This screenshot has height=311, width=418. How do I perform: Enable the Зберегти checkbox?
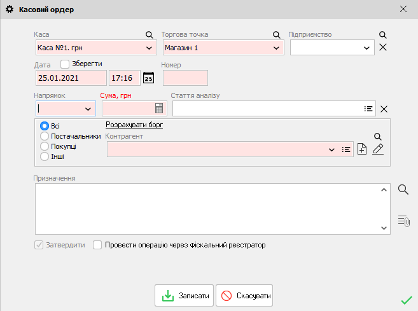pos(65,64)
